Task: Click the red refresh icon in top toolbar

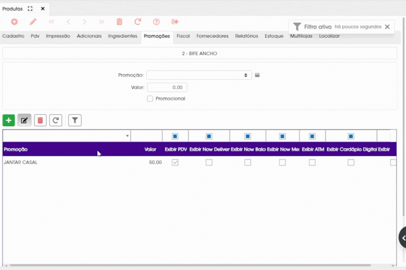Action: click(x=138, y=22)
